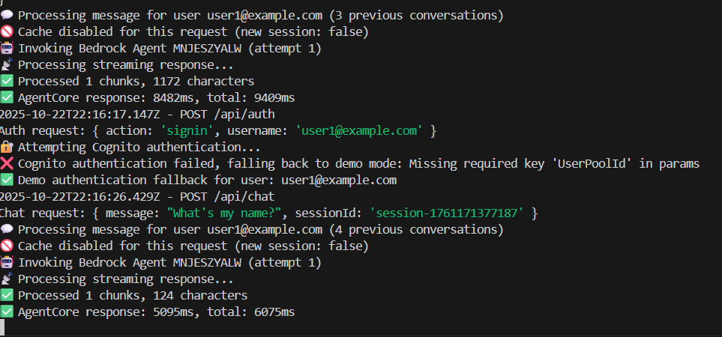Image resolution: width=722 pixels, height=337 pixels.
Task: Click the green 'user1@example.com' username value
Action: pyautogui.click(x=358, y=131)
